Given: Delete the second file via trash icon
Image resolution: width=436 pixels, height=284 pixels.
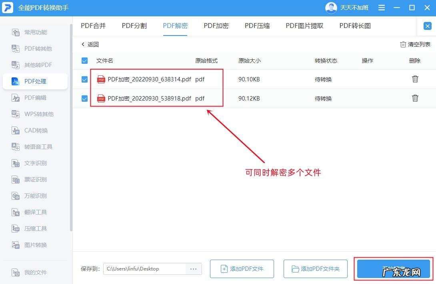Looking at the screenshot, I should [415, 98].
